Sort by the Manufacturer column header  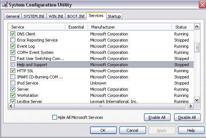pyautogui.click(x=130, y=27)
